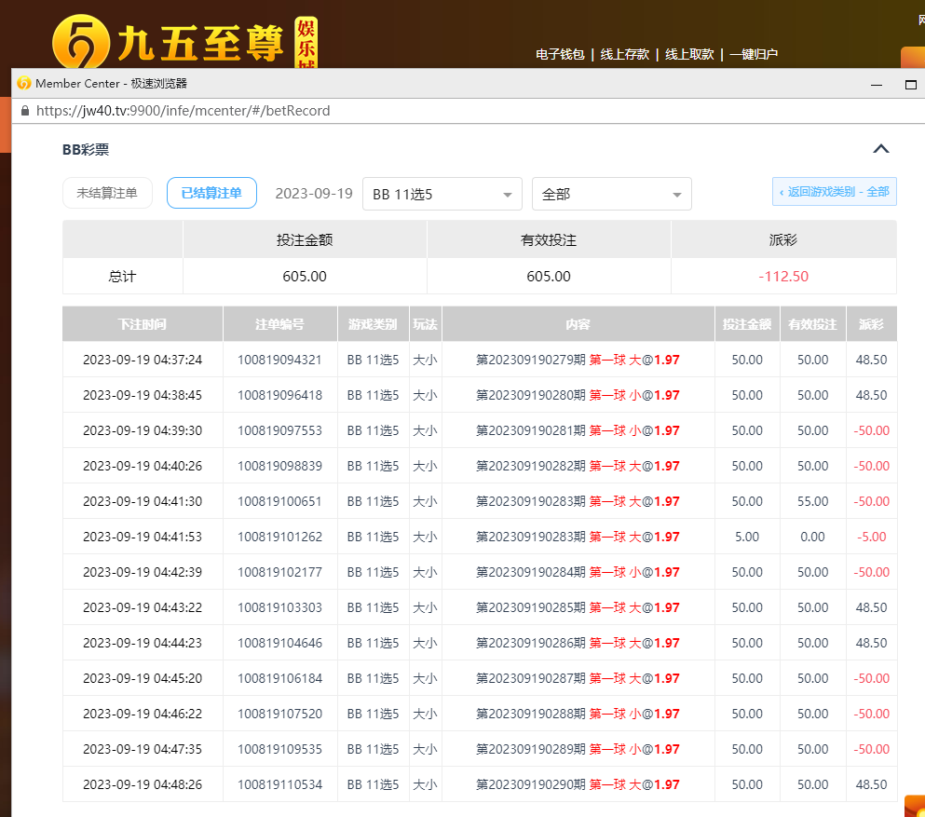Image resolution: width=925 pixels, height=817 pixels.
Task: Select bet record row 100819094321
Action: point(279,360)
